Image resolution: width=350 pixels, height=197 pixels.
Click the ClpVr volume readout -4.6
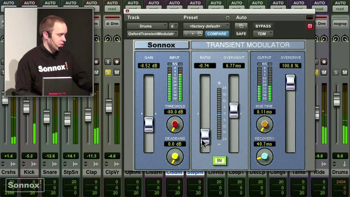tap(112, 156)
